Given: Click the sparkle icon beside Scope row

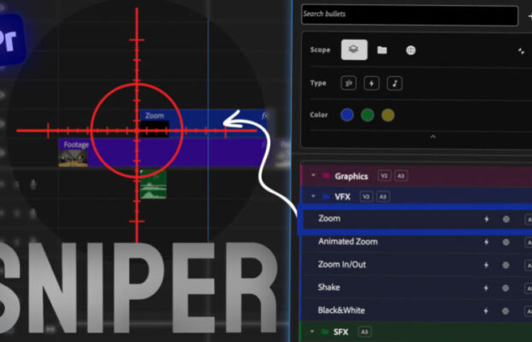Looking at the screenshot, I should [521, 51].
